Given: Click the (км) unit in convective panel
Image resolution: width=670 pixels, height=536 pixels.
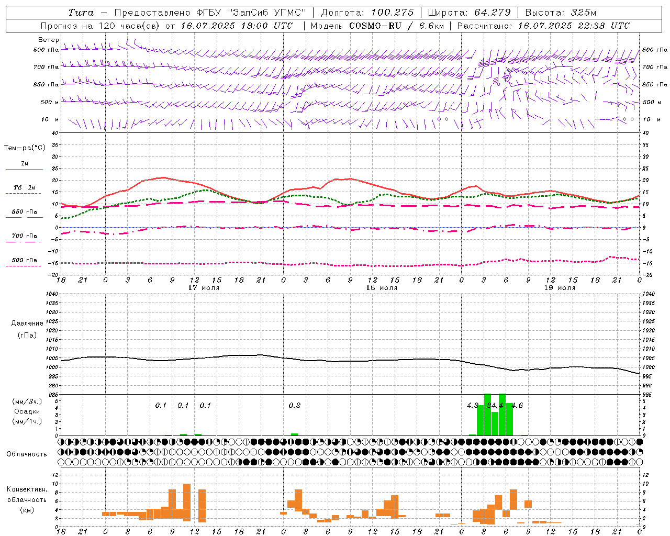Looking at the screenshot, I should pos(27,509).
